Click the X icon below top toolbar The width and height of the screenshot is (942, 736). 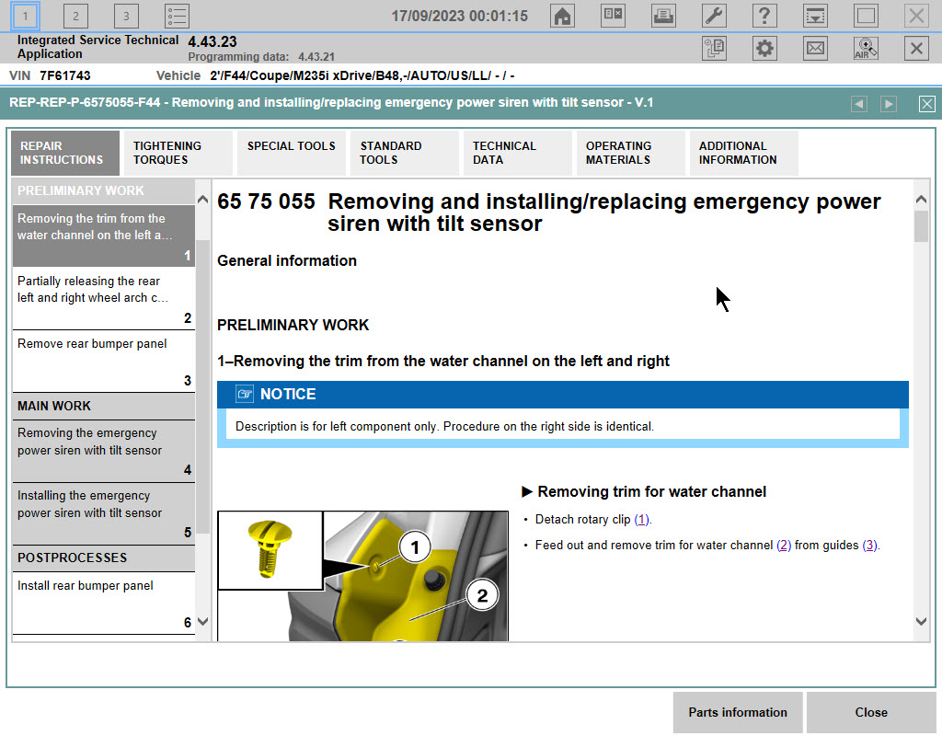(x=916, y=49)
